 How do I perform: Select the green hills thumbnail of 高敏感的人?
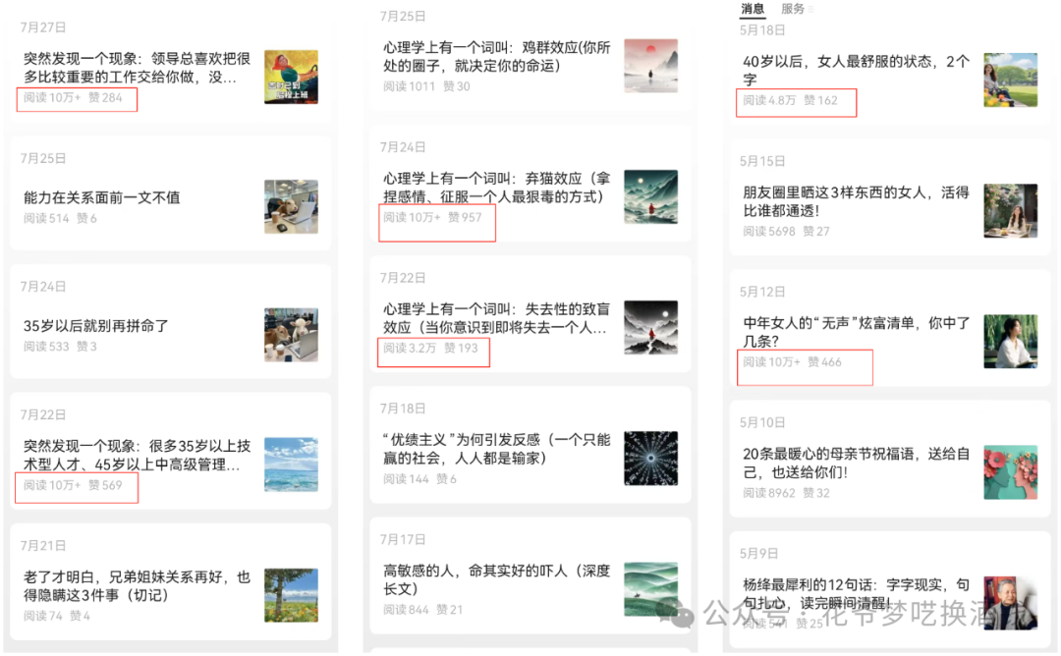point(651,589)
